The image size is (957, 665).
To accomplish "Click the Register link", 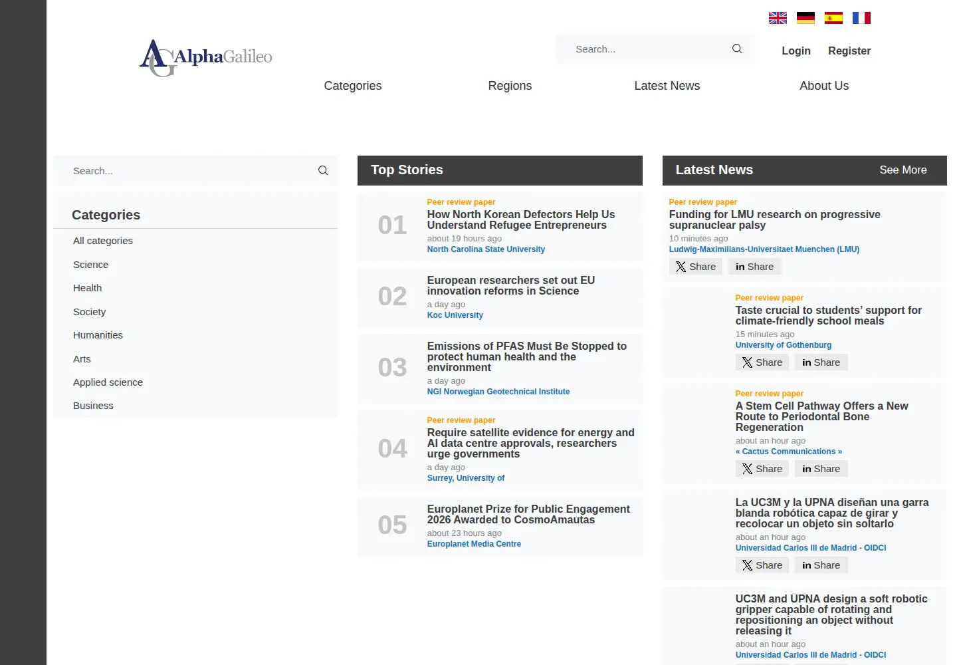I will 849,51.
